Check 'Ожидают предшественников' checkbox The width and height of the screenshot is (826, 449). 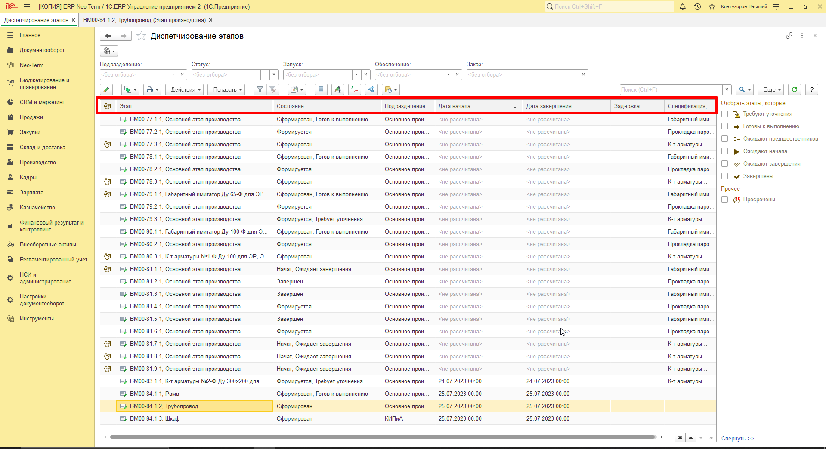pos(725,139)
